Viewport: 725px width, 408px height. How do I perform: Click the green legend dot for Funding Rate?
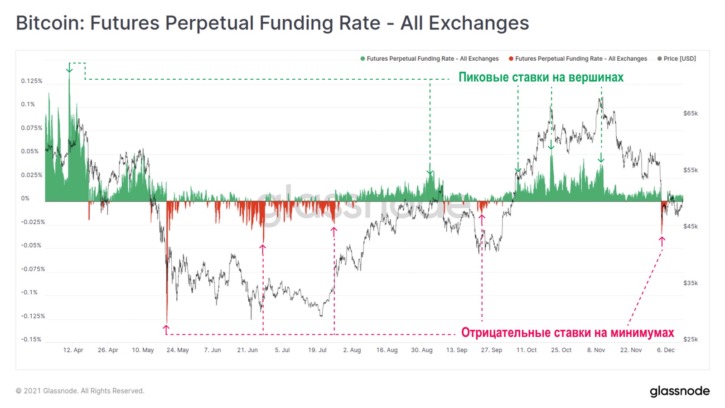(362, 58)
